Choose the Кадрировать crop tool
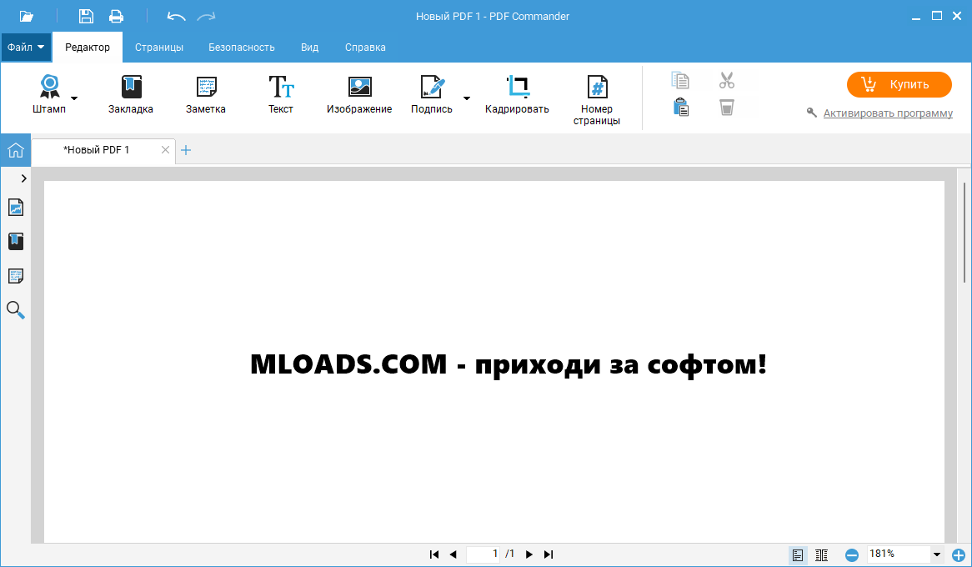 point(517,94)
